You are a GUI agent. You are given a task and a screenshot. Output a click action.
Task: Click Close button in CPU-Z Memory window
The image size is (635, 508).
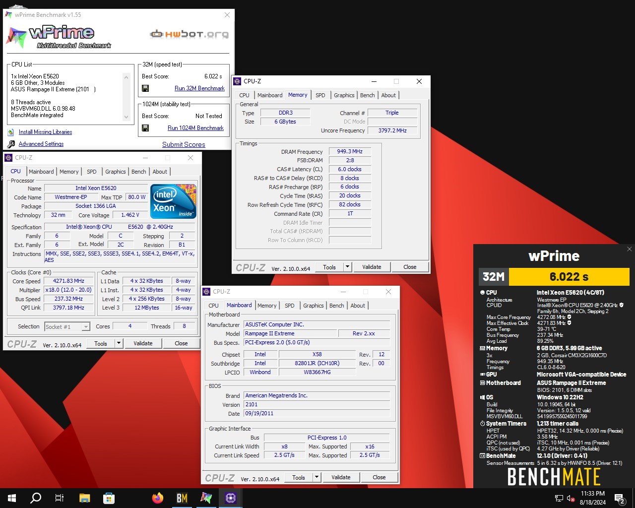(x=410, y=267)
